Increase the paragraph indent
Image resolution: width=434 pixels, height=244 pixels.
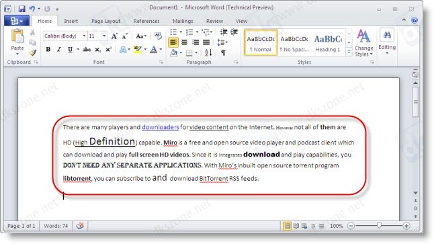pos(234,32)
